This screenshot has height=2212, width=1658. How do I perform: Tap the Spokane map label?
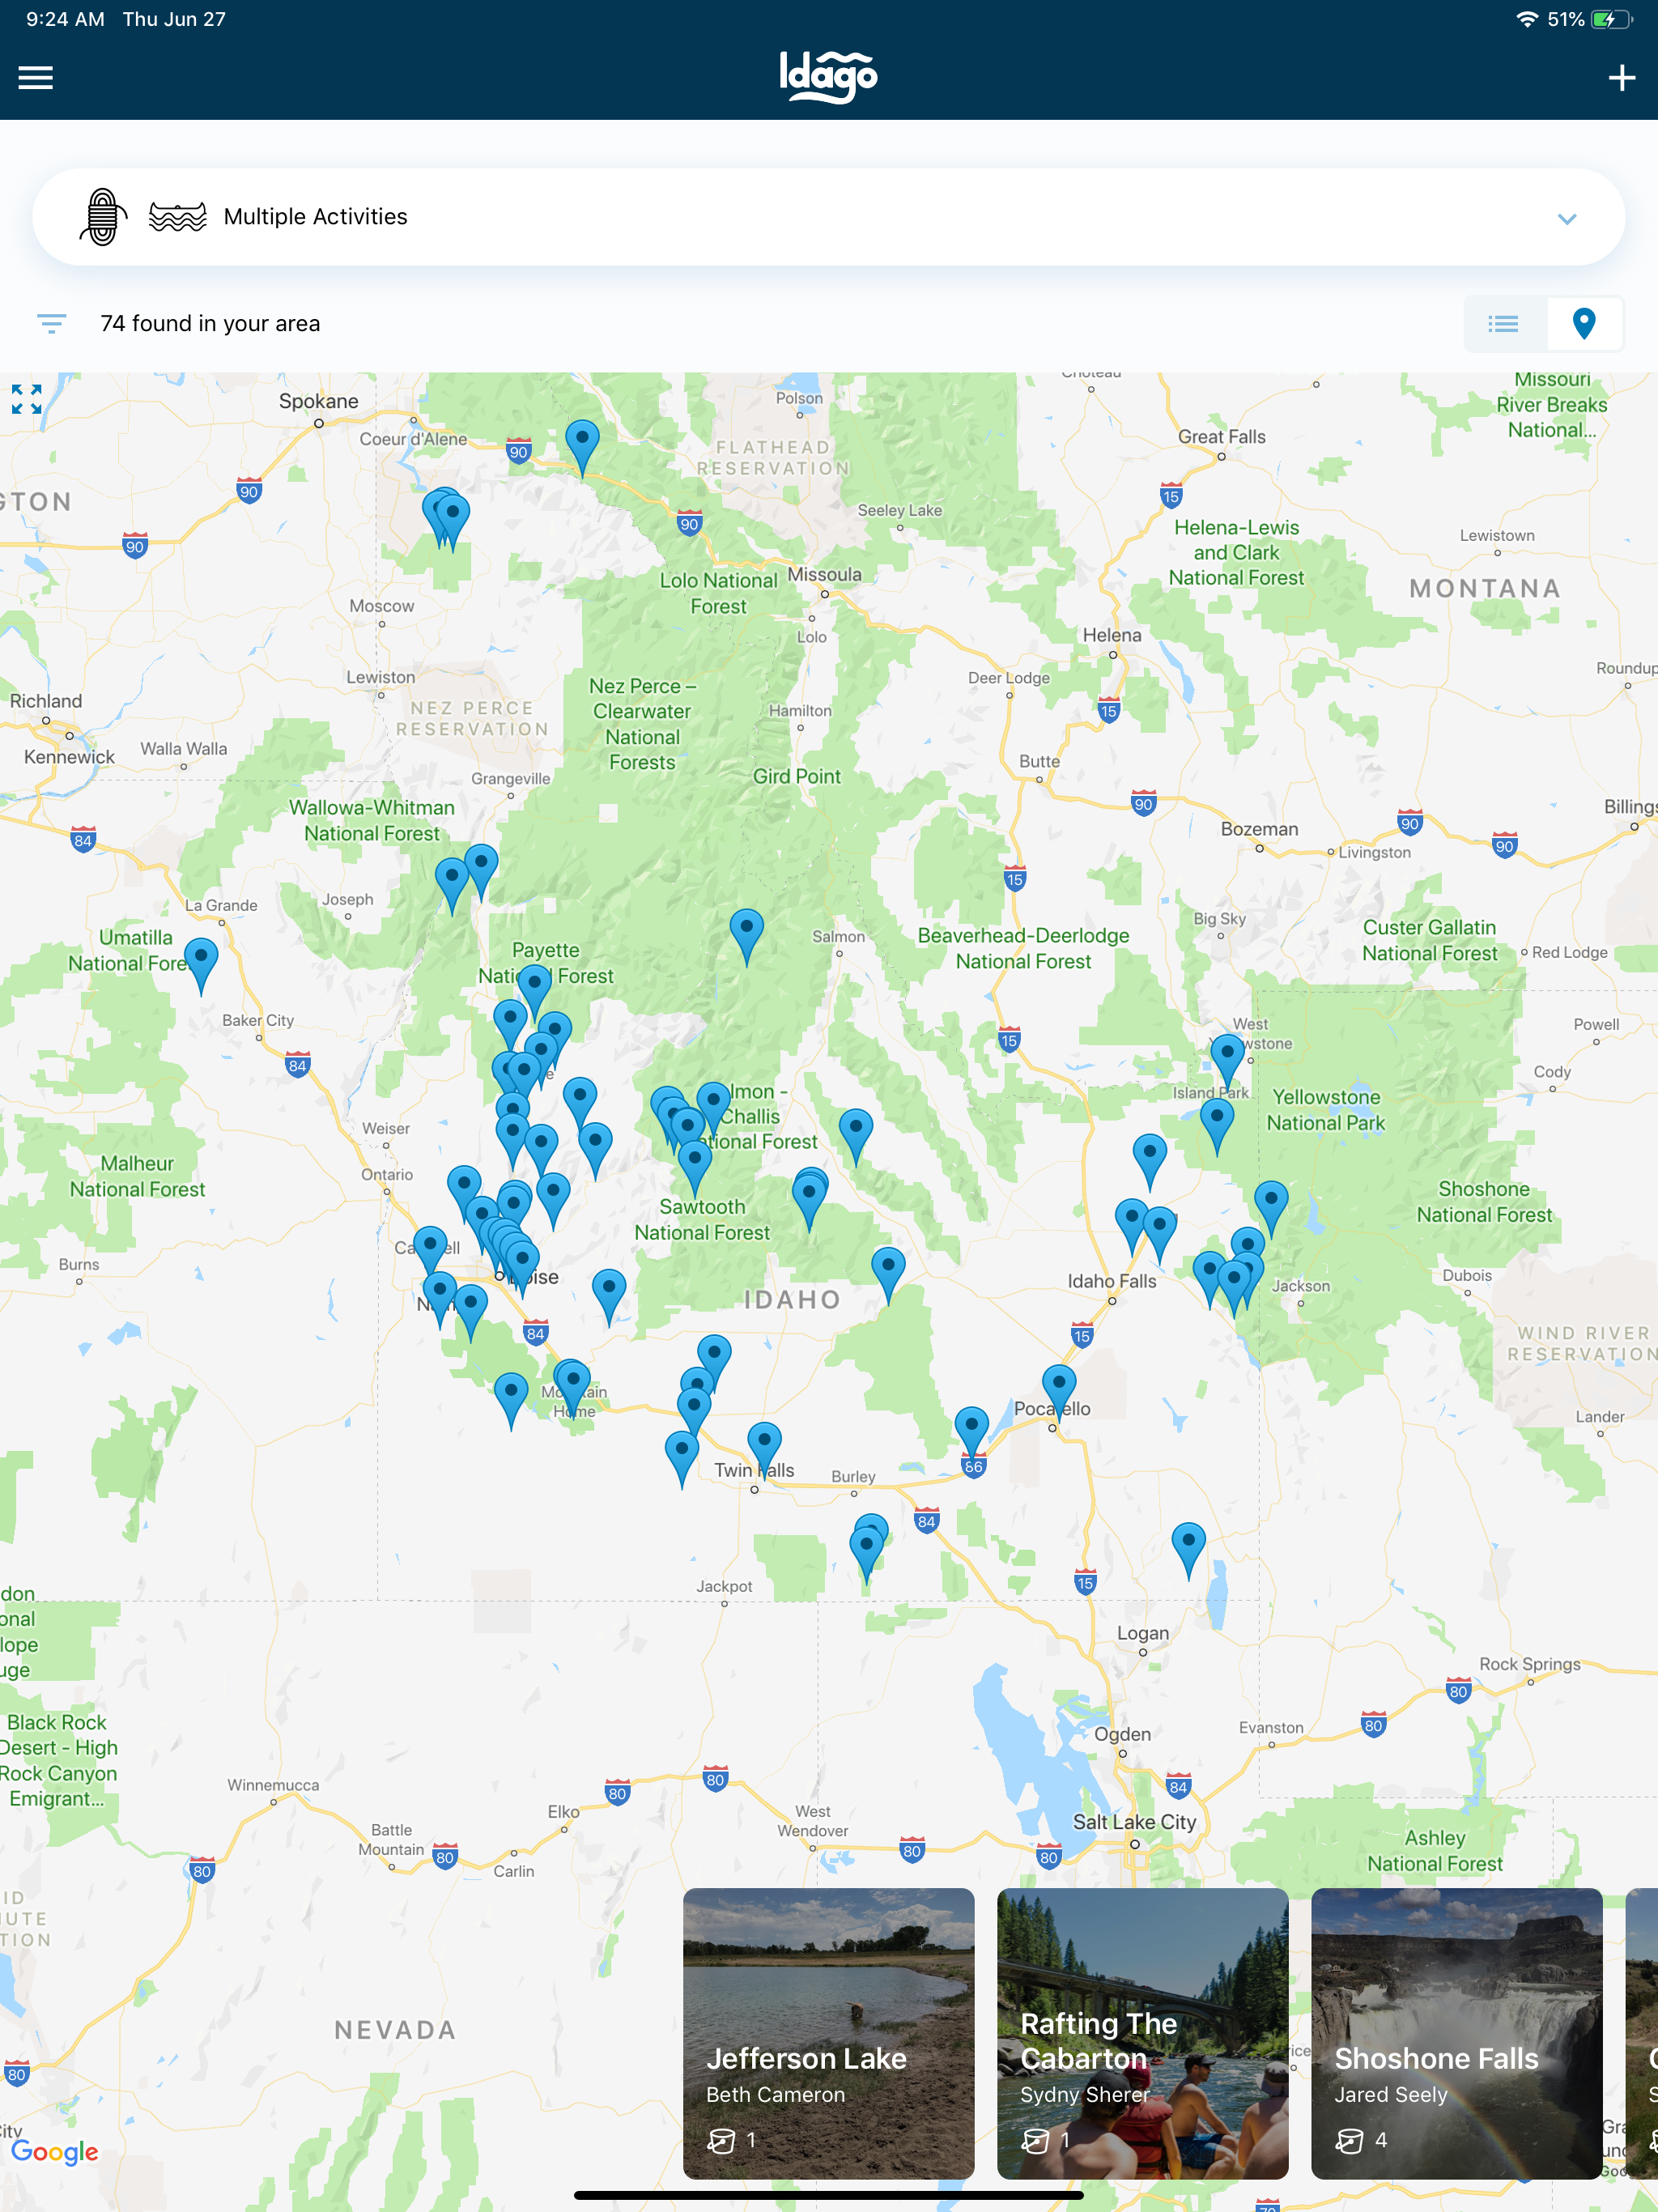pos(318,401)
